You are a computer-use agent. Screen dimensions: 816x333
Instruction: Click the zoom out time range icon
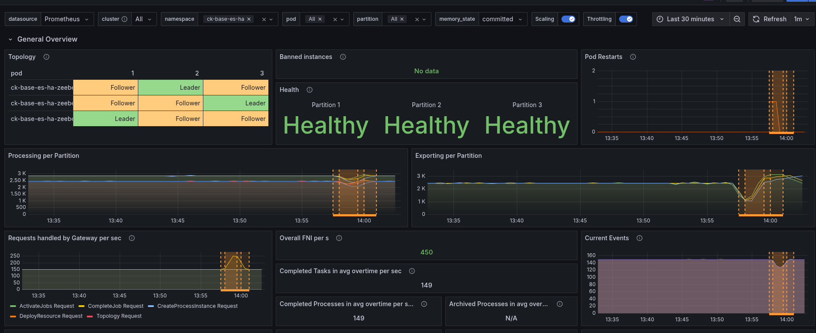[737, 19]
